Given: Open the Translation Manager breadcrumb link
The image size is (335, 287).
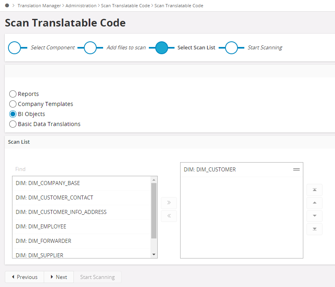Looking at the screenshot, I should click(39, 6).
